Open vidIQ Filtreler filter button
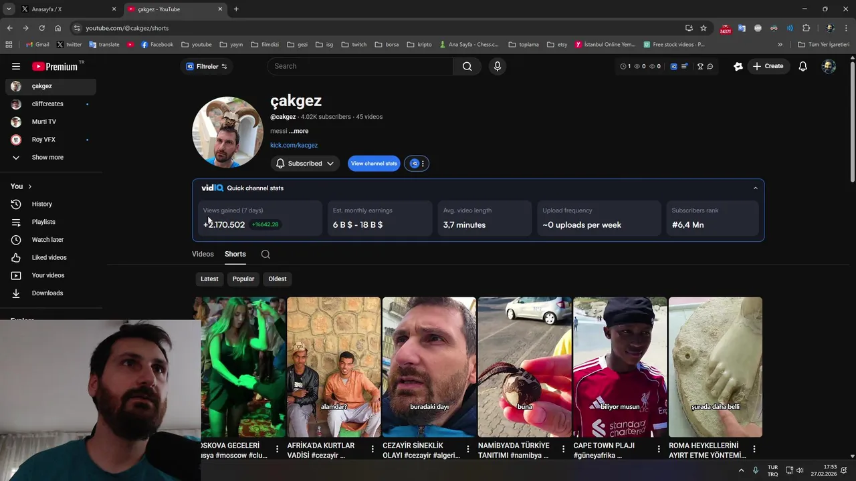Screen dimensions: 856x481 pyautogui.click(x=207, y=66)
